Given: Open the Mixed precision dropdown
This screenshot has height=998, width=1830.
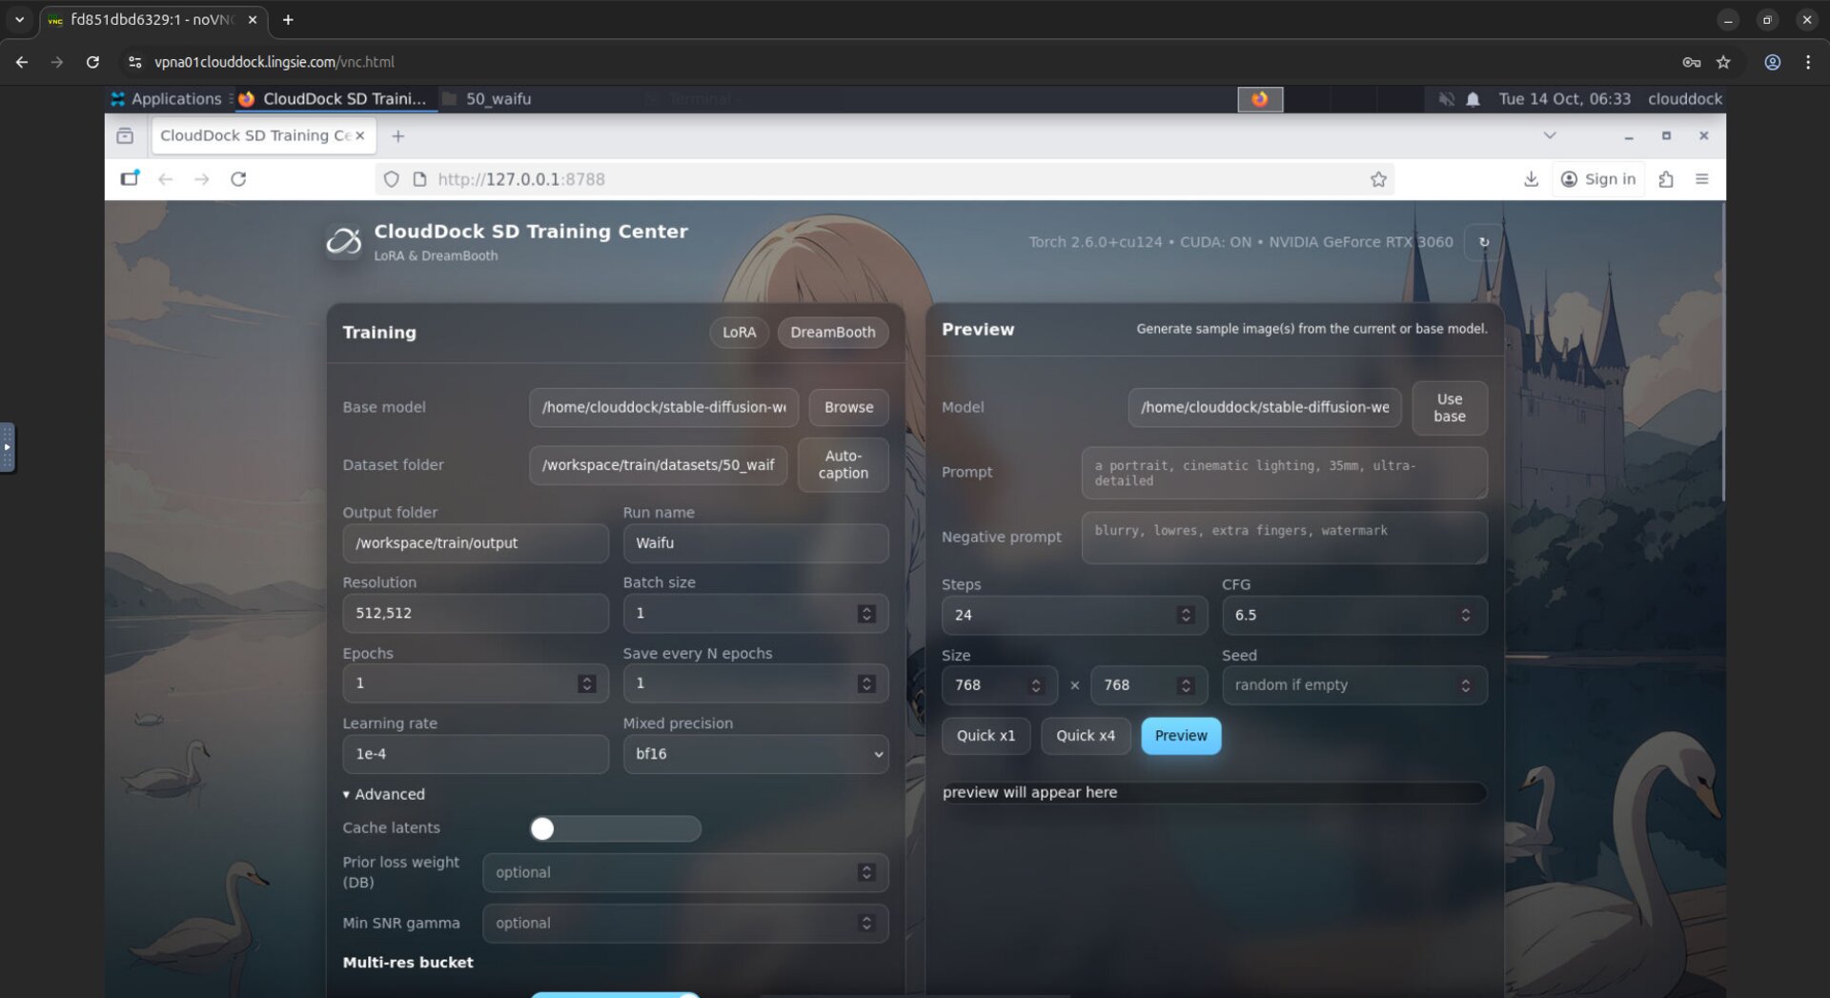Looking at the screenshot, I should pyautogui.click(x=755, y=754).
